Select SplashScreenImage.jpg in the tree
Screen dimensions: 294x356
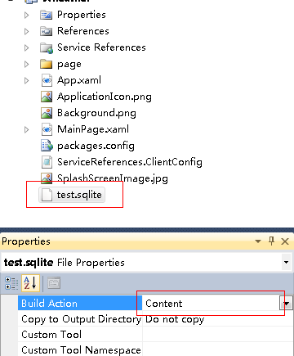(113, 178)
